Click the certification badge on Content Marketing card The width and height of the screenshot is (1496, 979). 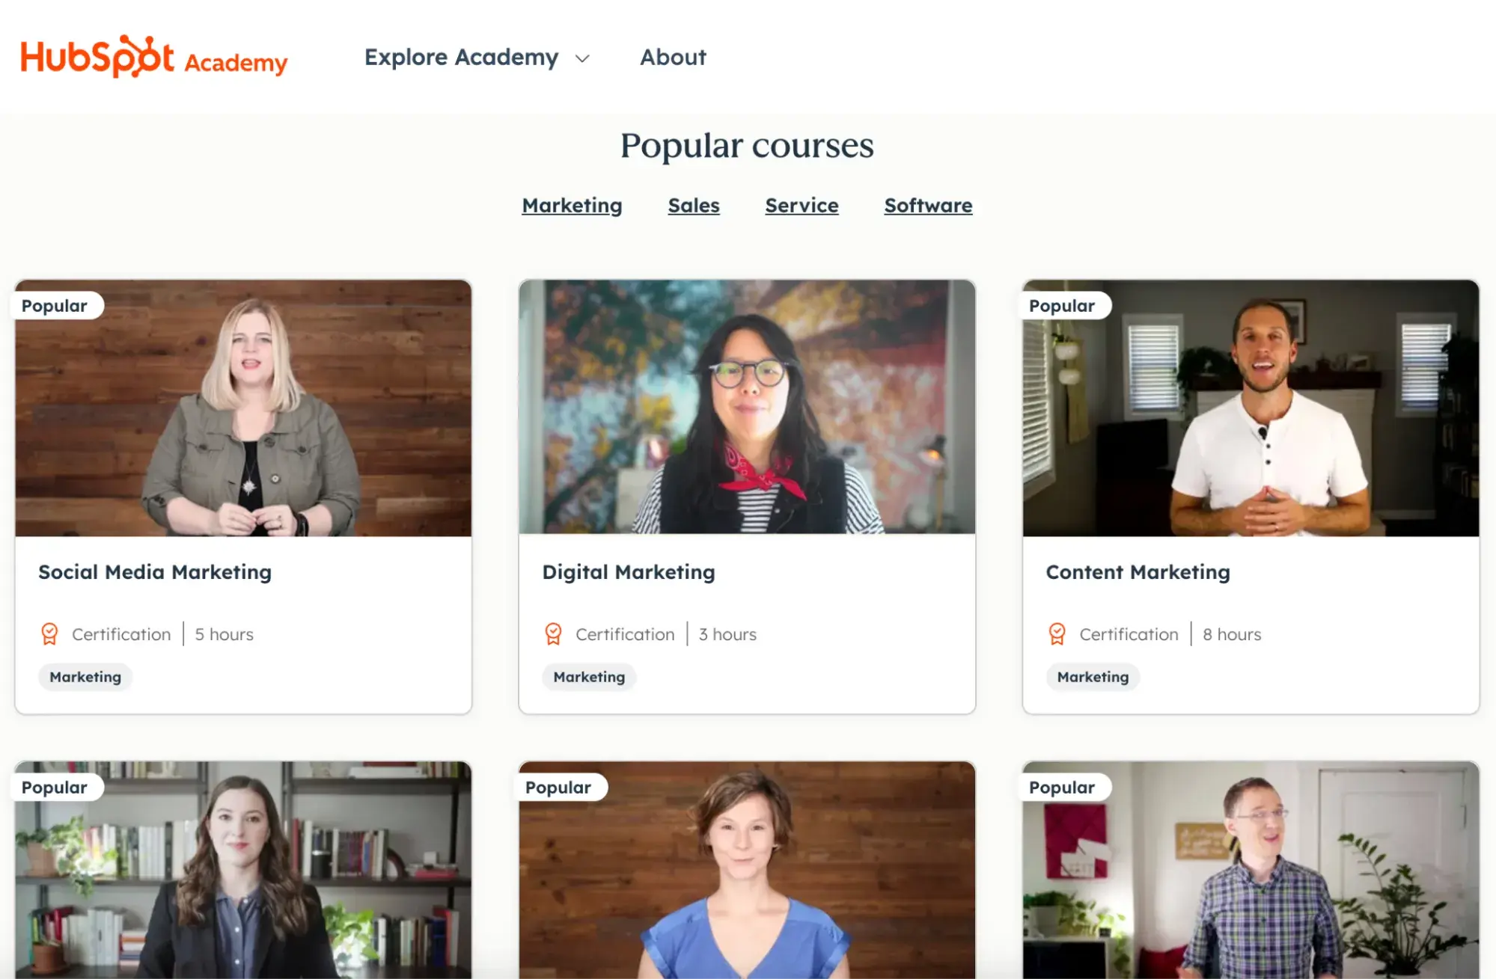click(x=1058, y=633)
